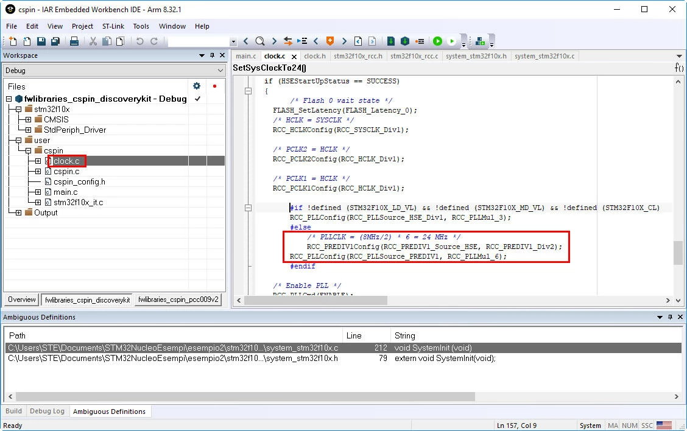The width and height of the screenshot is (687, 431).
Task: Switch to the Build output tab
Action: (x=13, y=412)
